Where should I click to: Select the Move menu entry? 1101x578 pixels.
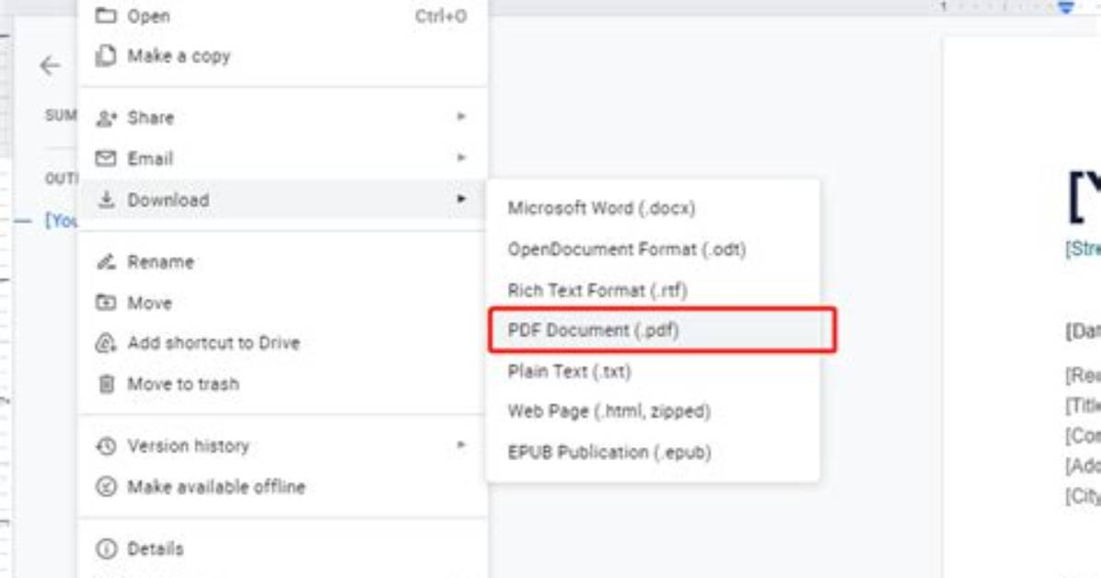pyautogui.click(x=283, y=303)
